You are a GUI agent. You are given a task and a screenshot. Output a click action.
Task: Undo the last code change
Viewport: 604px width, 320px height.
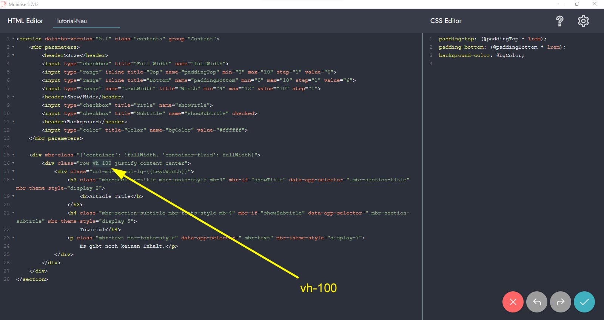537,302
